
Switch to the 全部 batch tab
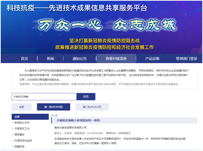point(21,107)
